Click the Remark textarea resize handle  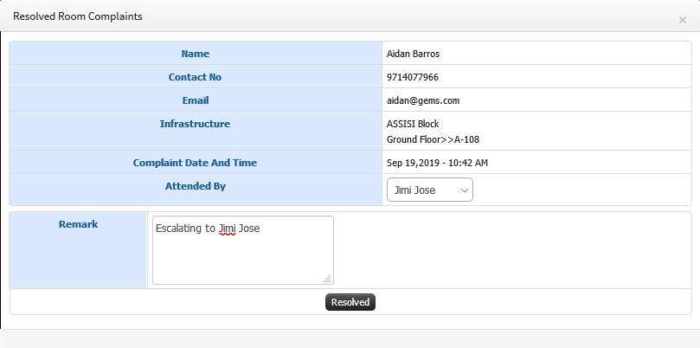click(x=327, y=279)
